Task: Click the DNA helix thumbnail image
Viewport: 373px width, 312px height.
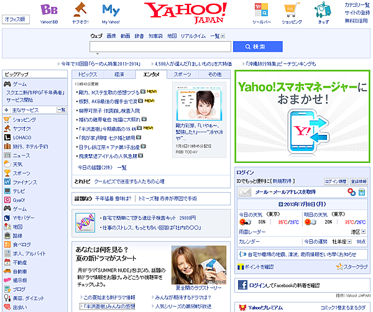Action: [85, 223]
